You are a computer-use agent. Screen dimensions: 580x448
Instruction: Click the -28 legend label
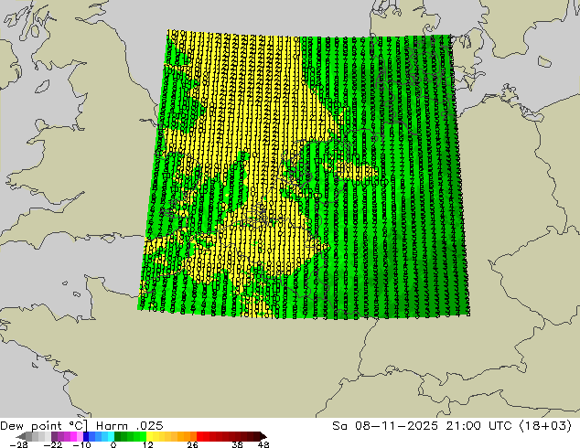18,444
